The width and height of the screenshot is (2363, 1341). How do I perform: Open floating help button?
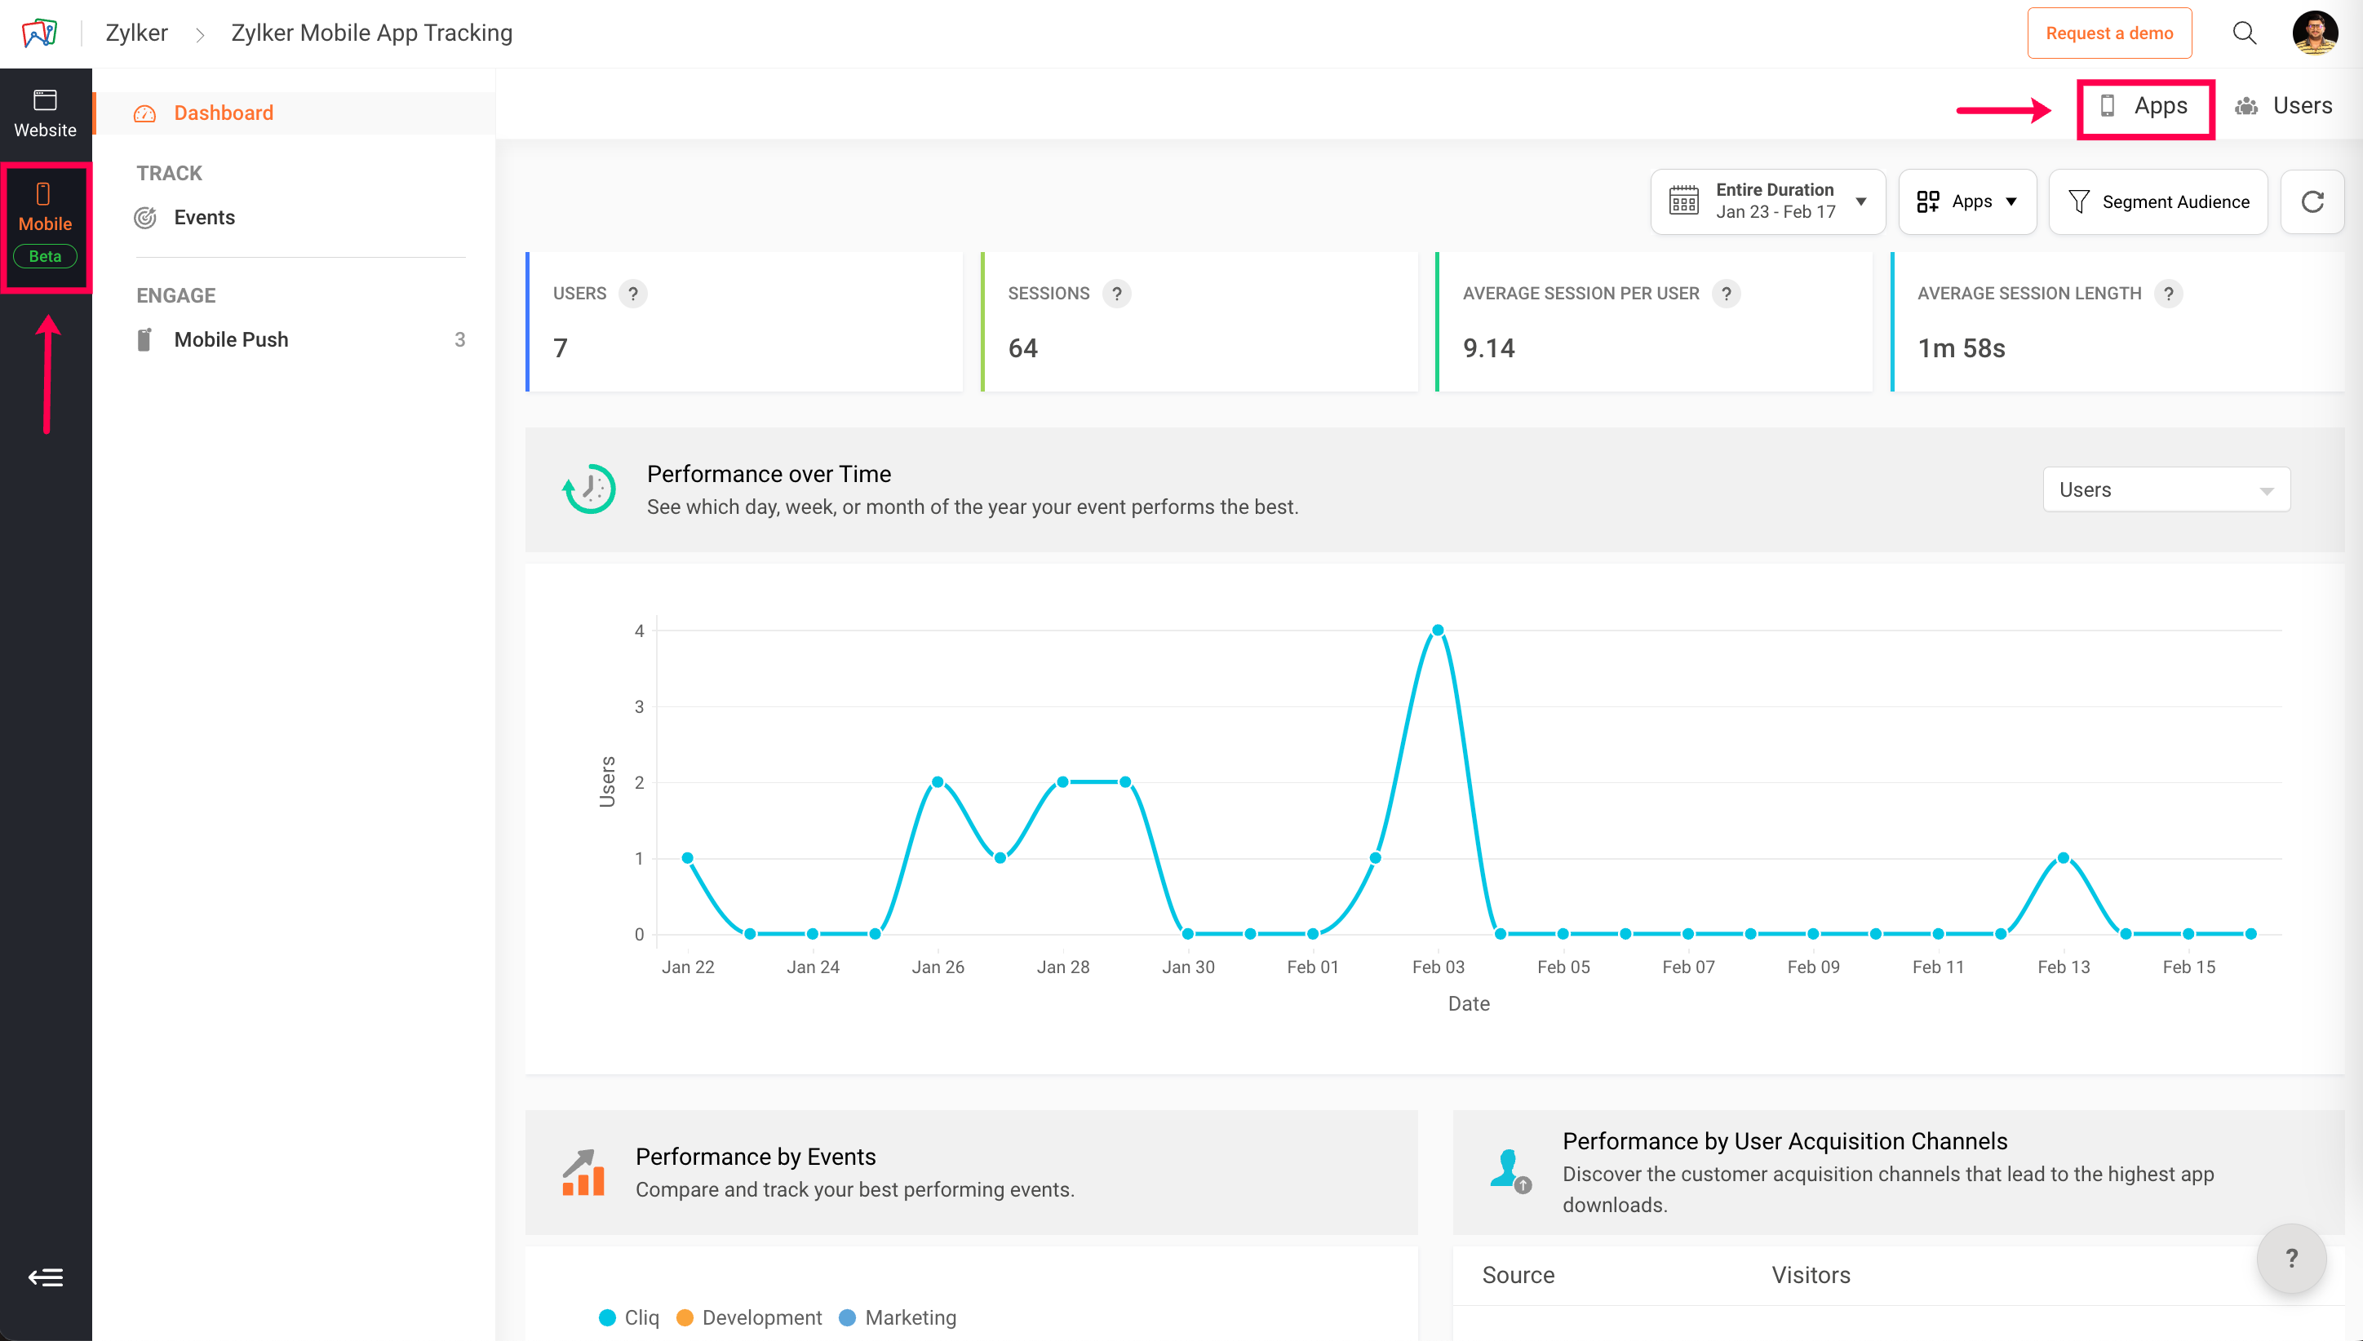pos(2291,1259)
